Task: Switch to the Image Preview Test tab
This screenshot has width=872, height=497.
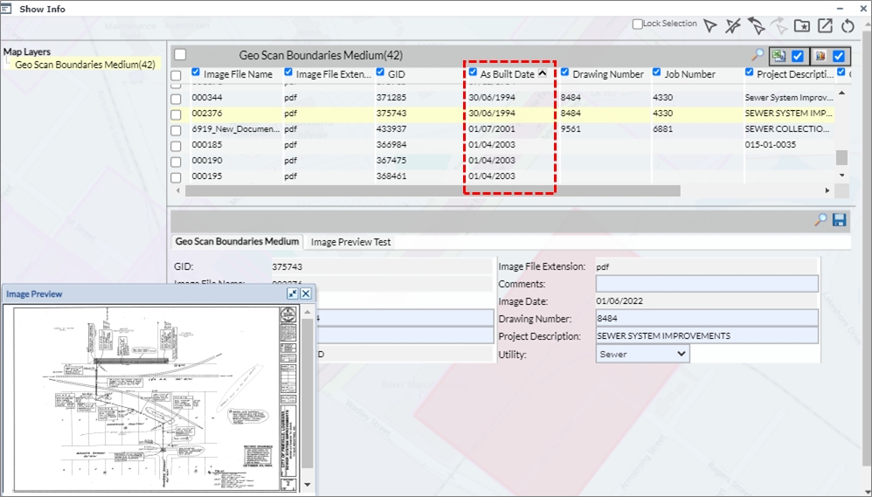Action: pos(351,242)
